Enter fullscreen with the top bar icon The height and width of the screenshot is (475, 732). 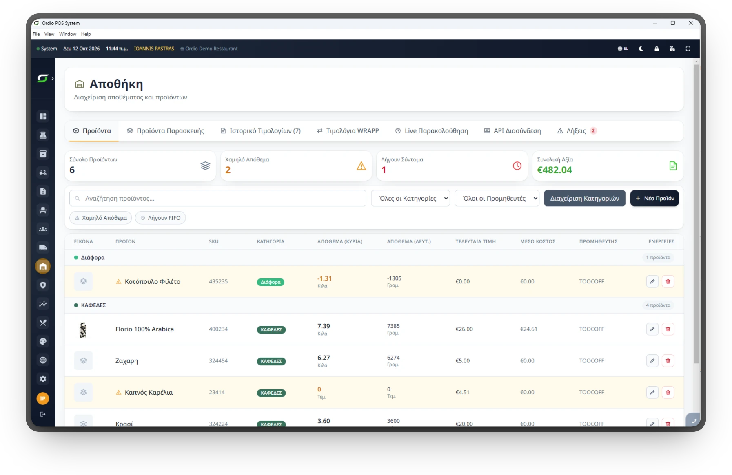(x=688, y=49)
